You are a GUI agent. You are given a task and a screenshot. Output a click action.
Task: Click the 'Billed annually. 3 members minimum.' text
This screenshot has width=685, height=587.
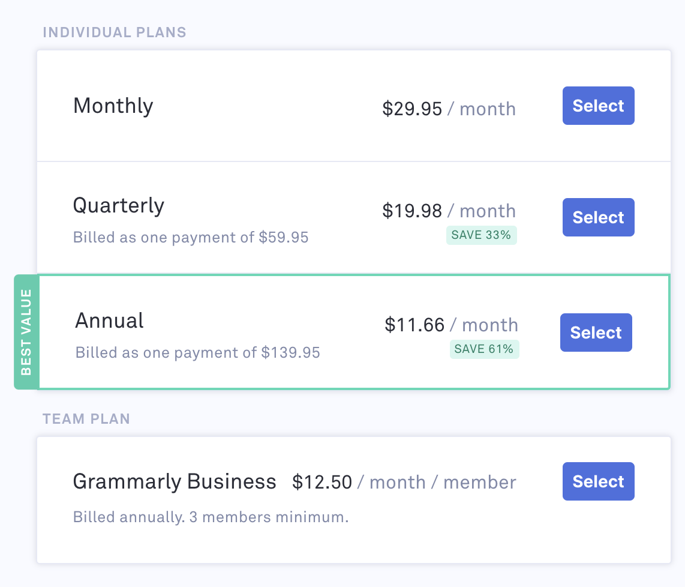[211, 517]
